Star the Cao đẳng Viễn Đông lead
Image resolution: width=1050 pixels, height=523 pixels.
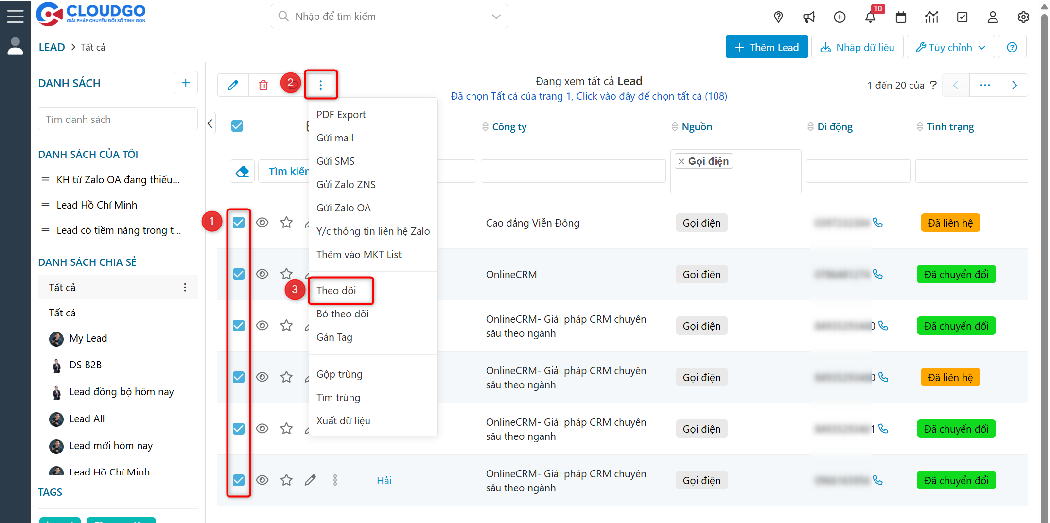click(286, 223)
